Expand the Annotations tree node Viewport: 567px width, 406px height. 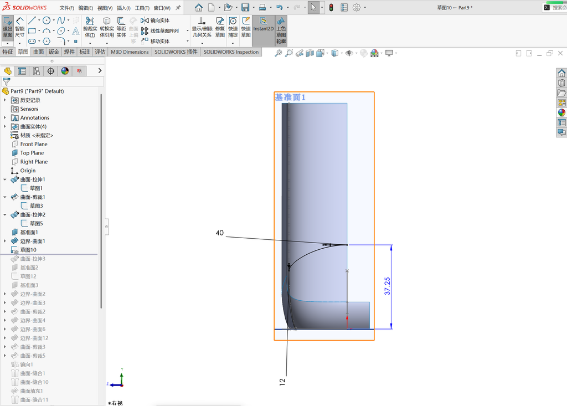tap(4, 117)
